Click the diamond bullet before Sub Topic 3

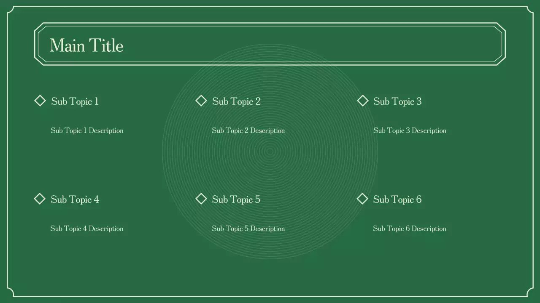click(x=363, y=101)
